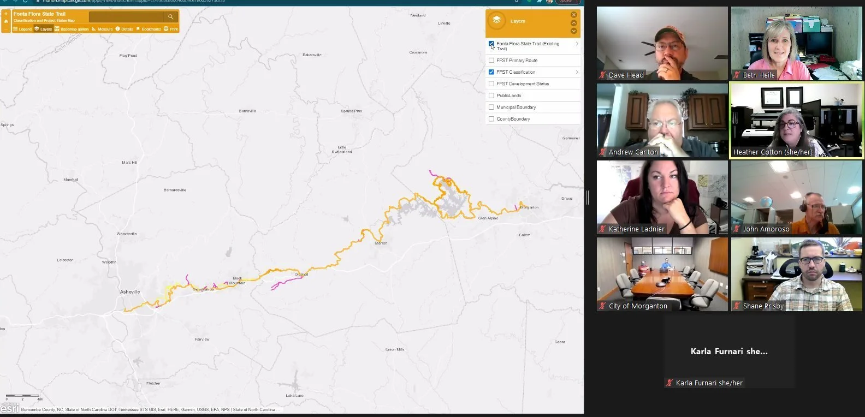The height and width of the screenshot is (417, 865).
Task: Open the Layers tool in toolbar
Action: (x=43, y=29)
